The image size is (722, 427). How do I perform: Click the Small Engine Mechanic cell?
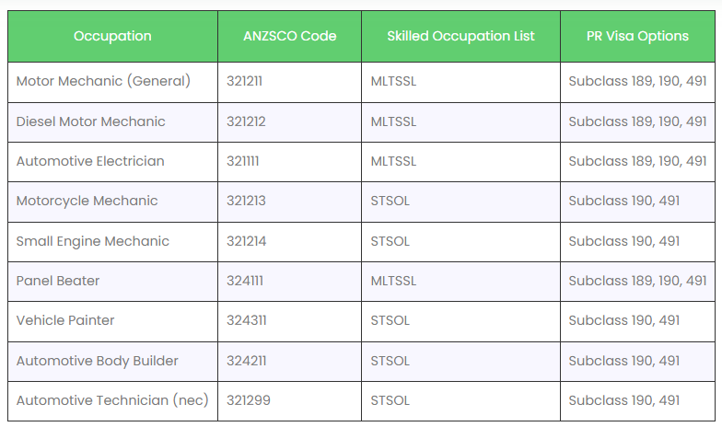(x=93, y=241)
